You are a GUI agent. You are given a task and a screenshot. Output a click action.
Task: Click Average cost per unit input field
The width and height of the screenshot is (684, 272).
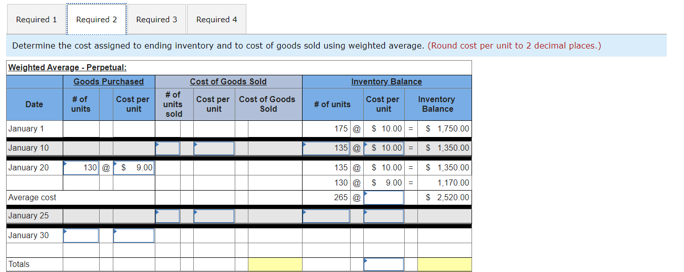383,197
